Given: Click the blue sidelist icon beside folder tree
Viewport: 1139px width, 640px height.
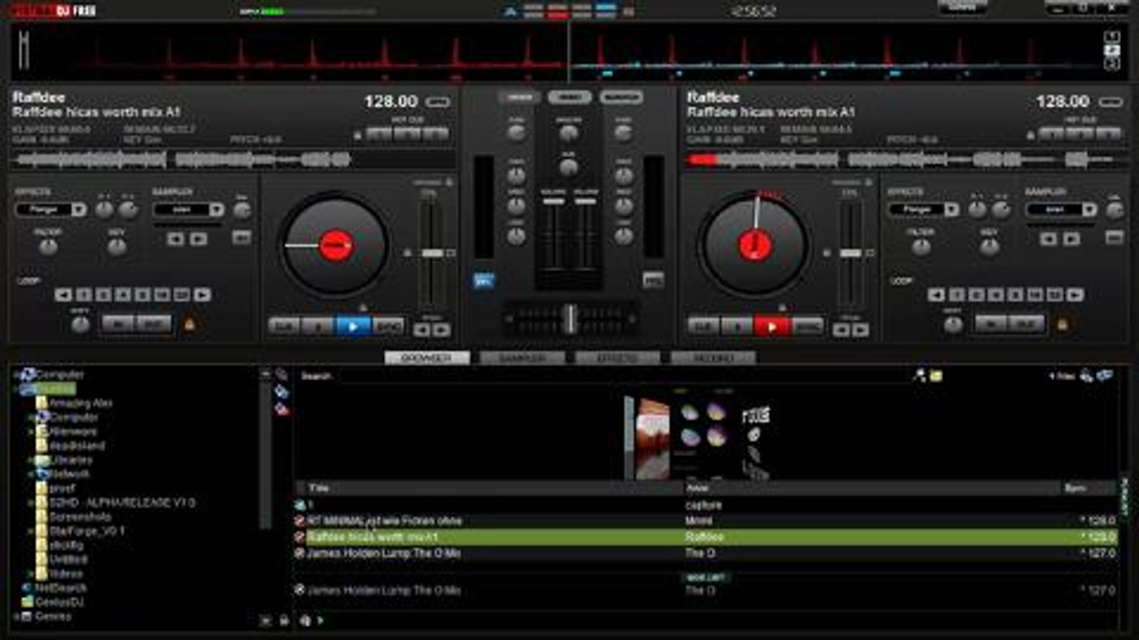Looking at the screenshot, I should click(x=281, y=391).
